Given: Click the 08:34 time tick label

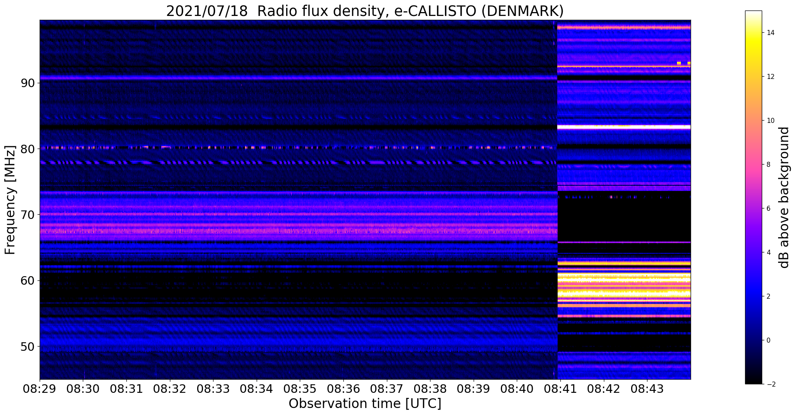Looking at the screenshot, I should tap(257, 388).
